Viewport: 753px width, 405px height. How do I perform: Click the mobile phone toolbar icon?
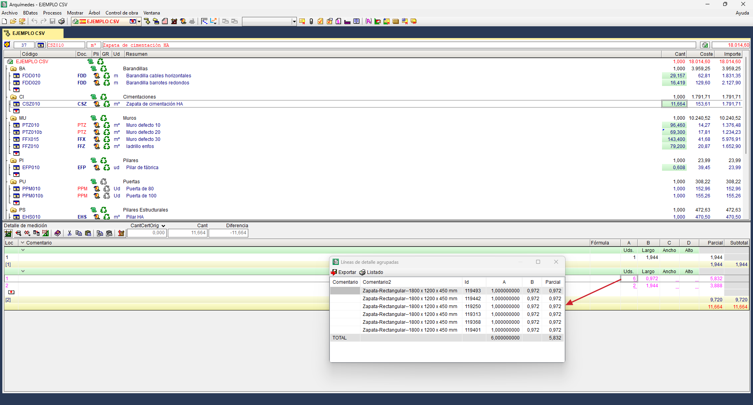pos(311,21)
